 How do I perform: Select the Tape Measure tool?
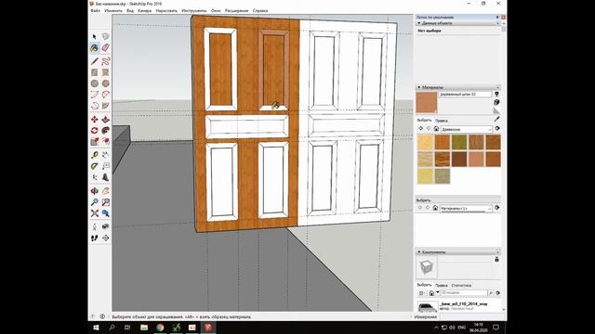(95, 155)
